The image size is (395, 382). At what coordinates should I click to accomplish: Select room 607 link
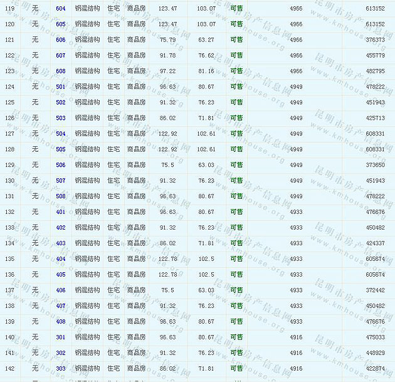coord(60,55)
